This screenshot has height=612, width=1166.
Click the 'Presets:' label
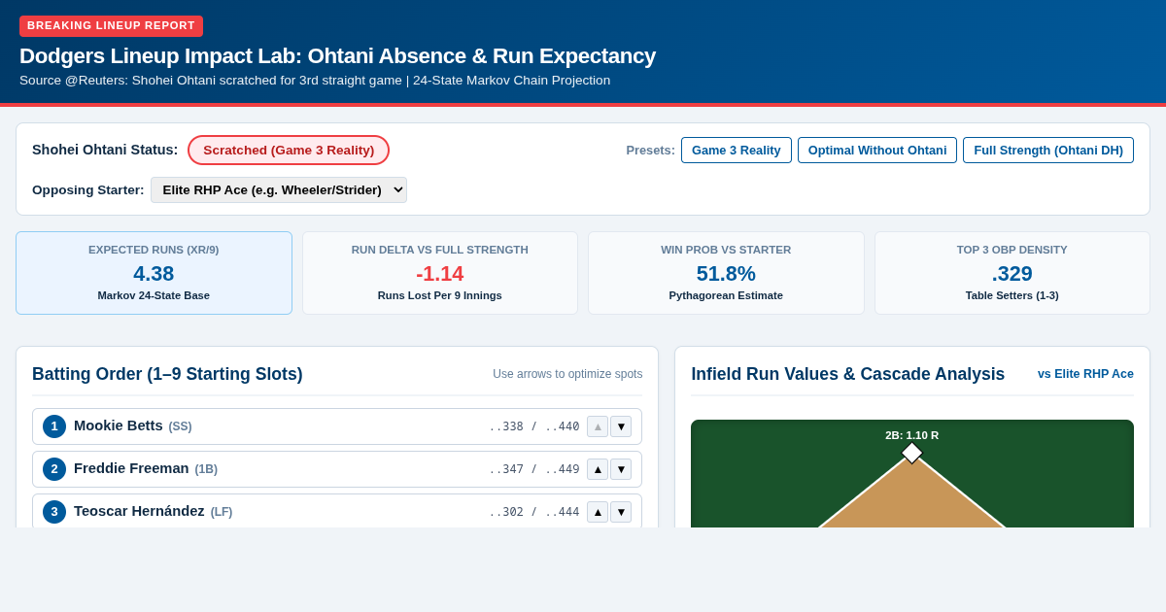(650, 150)
